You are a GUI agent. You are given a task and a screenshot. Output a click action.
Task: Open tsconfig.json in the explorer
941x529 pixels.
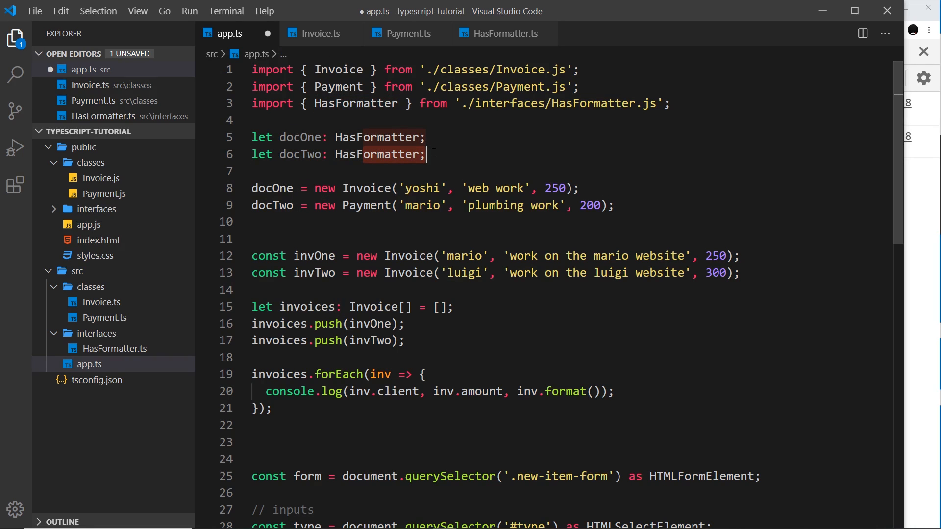[x=97, y=380]
